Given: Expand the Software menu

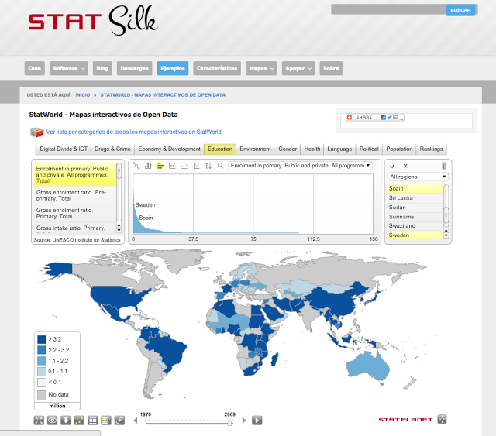Looking at the screenshot, I should [x=69, y=68].
